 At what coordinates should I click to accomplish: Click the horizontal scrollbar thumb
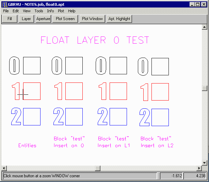coord(98,168)
